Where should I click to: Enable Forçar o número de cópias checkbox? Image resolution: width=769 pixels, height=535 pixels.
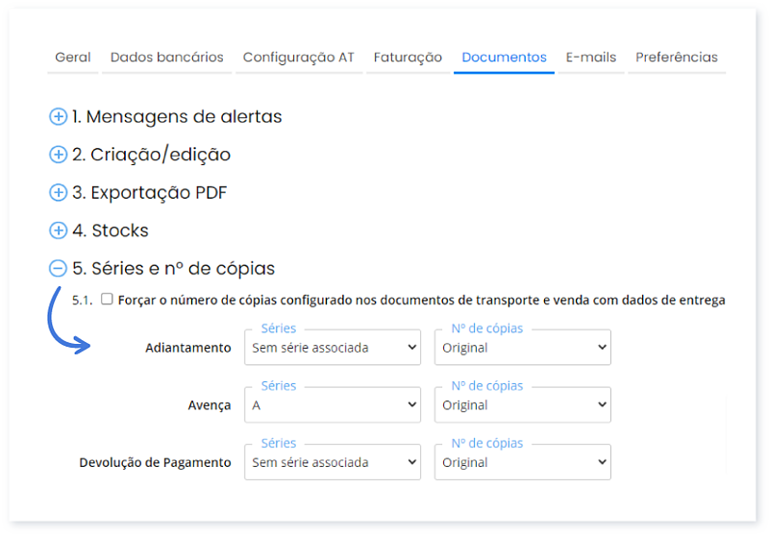pos(107,299)
